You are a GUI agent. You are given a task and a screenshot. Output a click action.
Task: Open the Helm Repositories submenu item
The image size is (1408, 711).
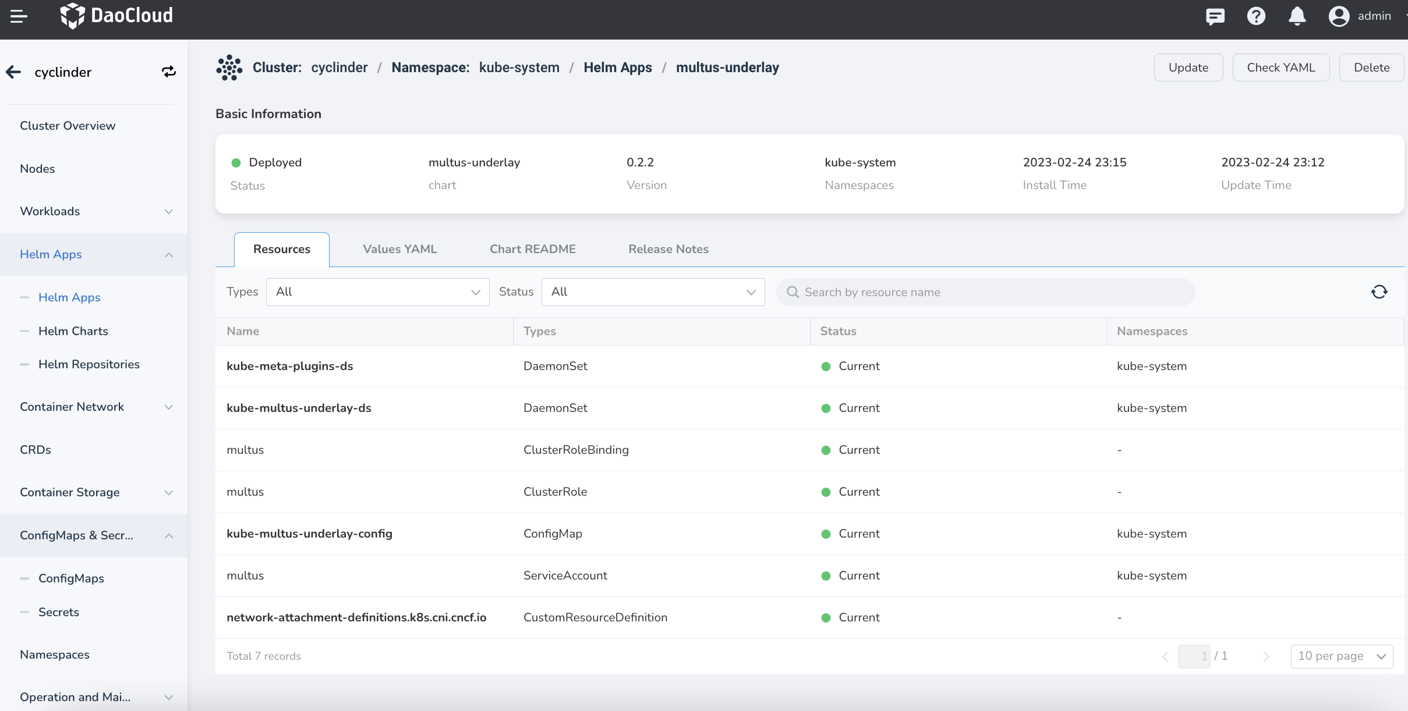pos(89,364)
